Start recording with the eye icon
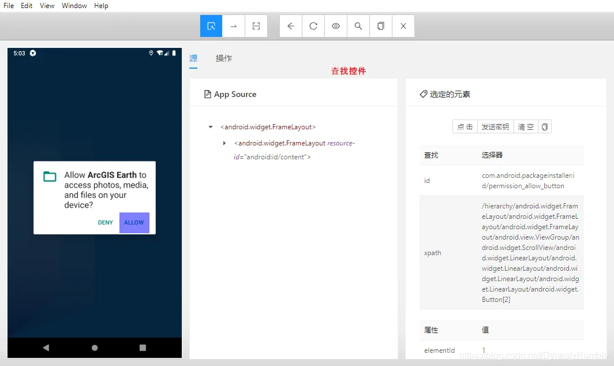 tap(336, 26)
